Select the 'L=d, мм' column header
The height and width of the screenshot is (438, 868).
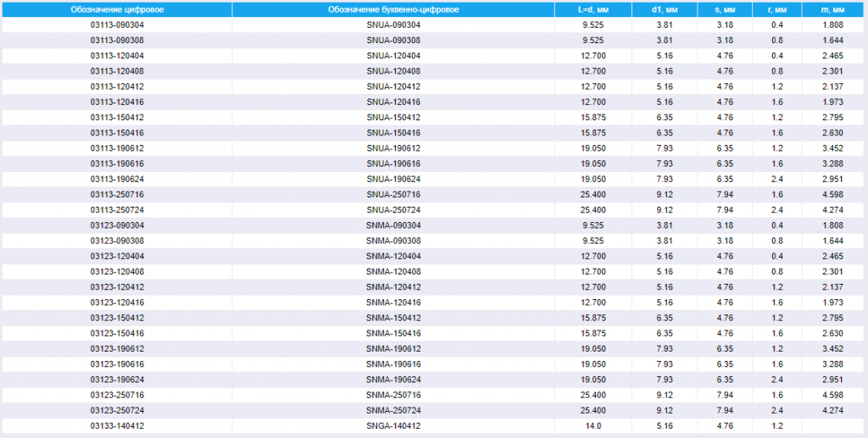tap(593, 9)
